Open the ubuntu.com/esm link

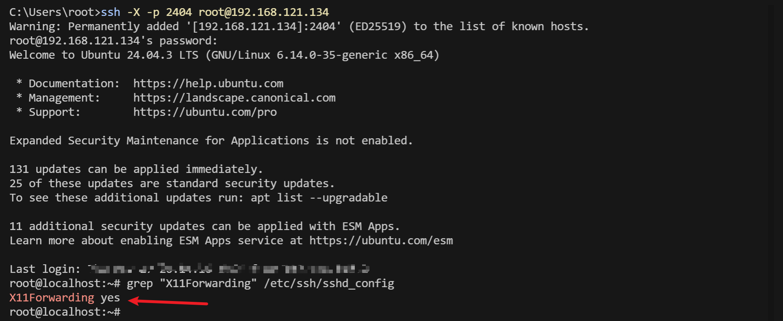click(381, 241)
